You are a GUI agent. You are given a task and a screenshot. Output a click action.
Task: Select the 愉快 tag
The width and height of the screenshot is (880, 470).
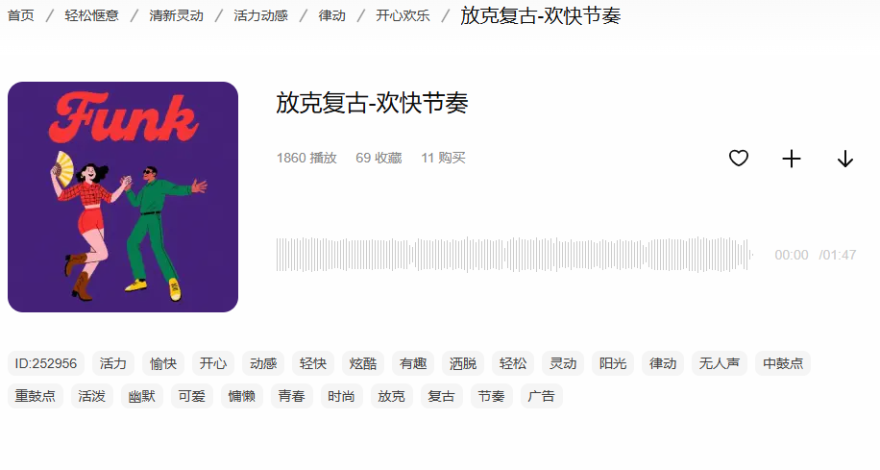[162, 363]
